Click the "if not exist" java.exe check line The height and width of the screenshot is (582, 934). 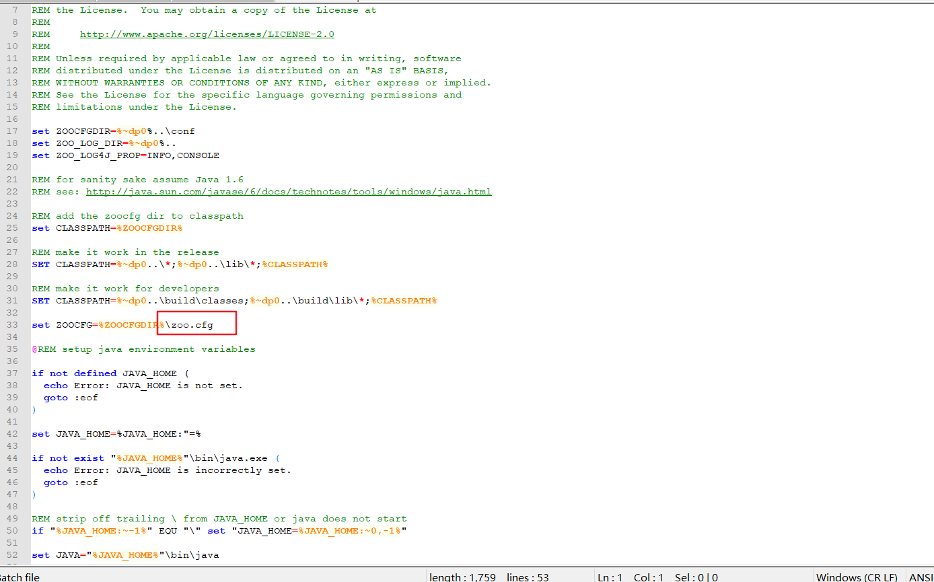pos(155,458)
